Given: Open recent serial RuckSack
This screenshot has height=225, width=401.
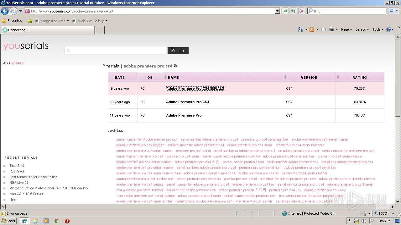Looking at the screenshot, I should 17,171.
